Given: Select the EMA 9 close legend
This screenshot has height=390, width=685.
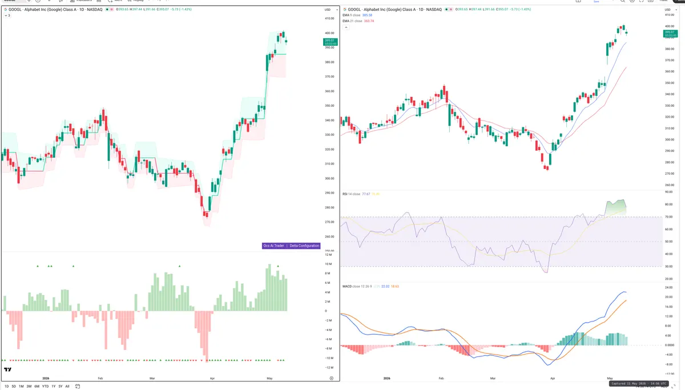Looking at the screenshot, I should click(352, 15).
